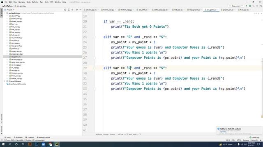Open the File menu

pyautogui.click(x=6, y=2)
